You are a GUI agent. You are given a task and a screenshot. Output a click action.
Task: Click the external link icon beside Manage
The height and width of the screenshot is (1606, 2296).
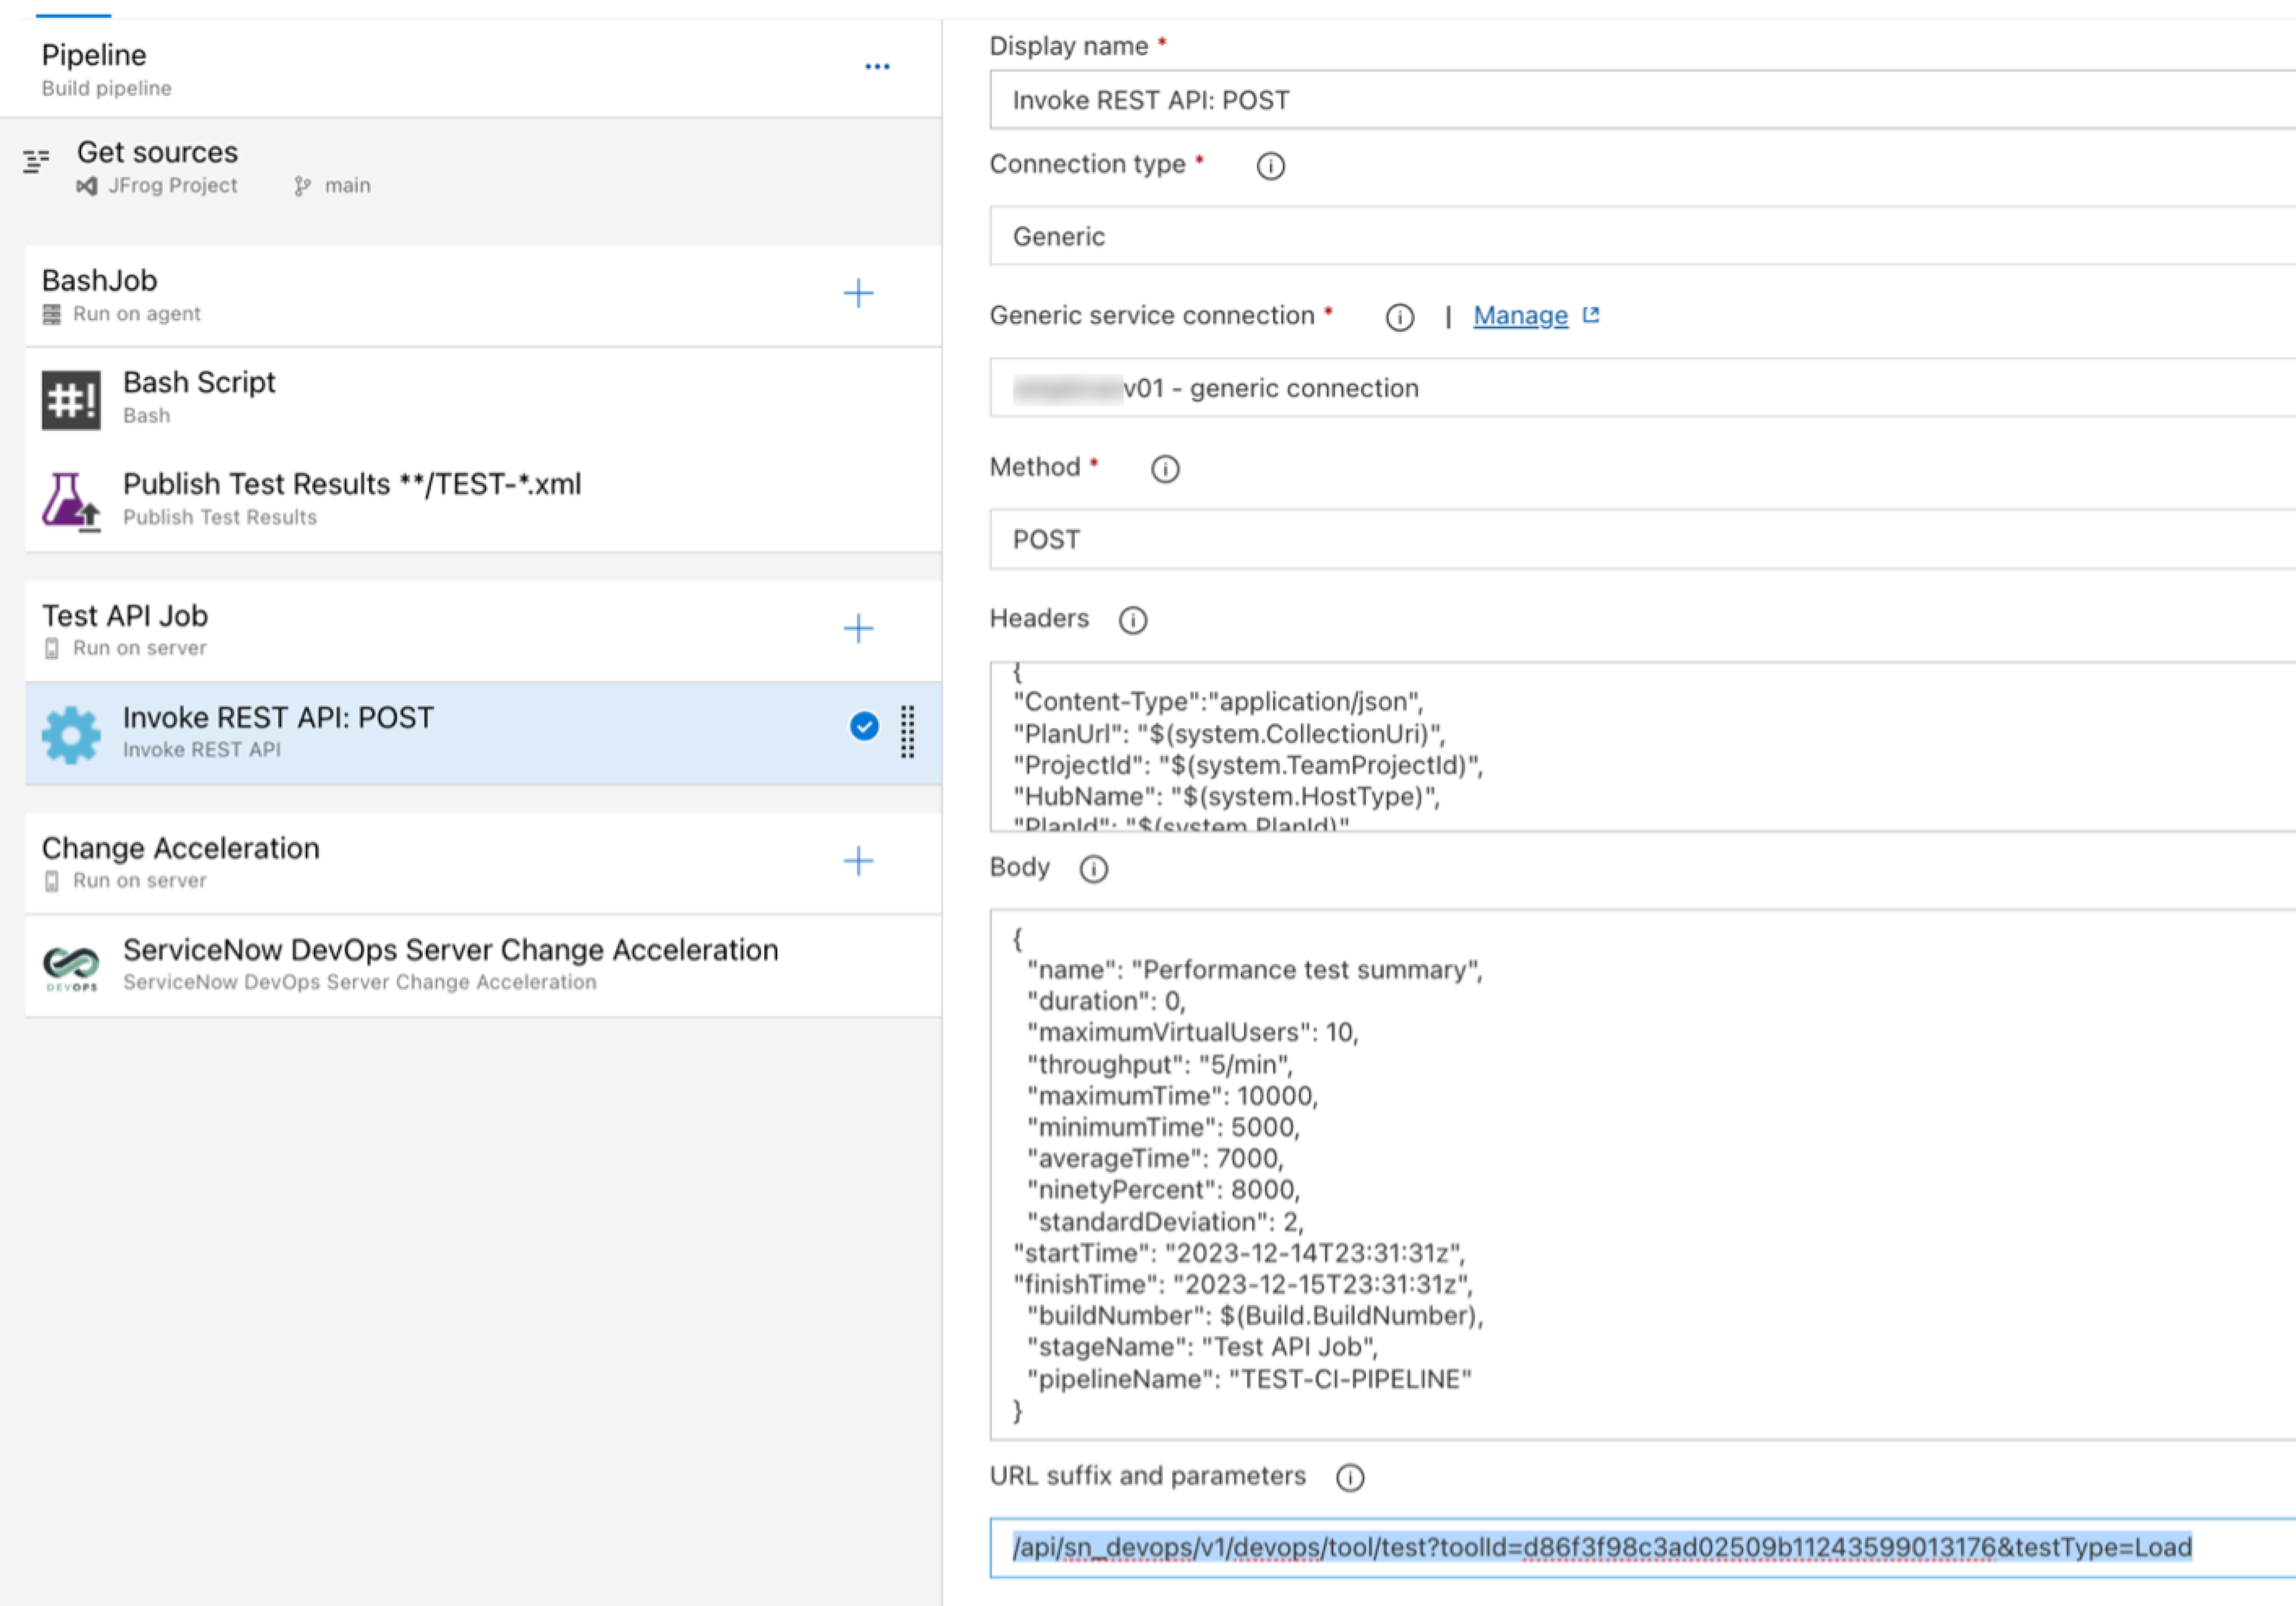click(x=1591, y=315)
